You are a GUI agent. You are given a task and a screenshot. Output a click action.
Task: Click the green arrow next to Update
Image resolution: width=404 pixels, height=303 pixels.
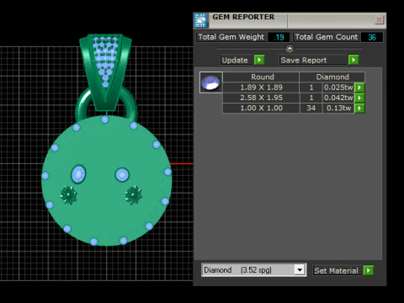[x=259, y=60]
